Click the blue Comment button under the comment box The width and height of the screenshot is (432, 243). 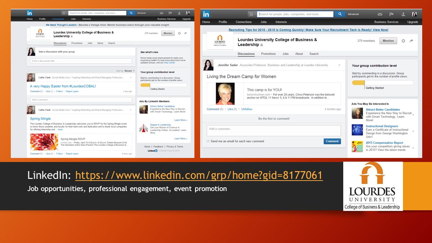pos(332,141)
